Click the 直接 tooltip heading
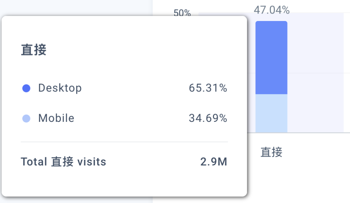Viewport: 350px width, 203px height. (34, 50)
